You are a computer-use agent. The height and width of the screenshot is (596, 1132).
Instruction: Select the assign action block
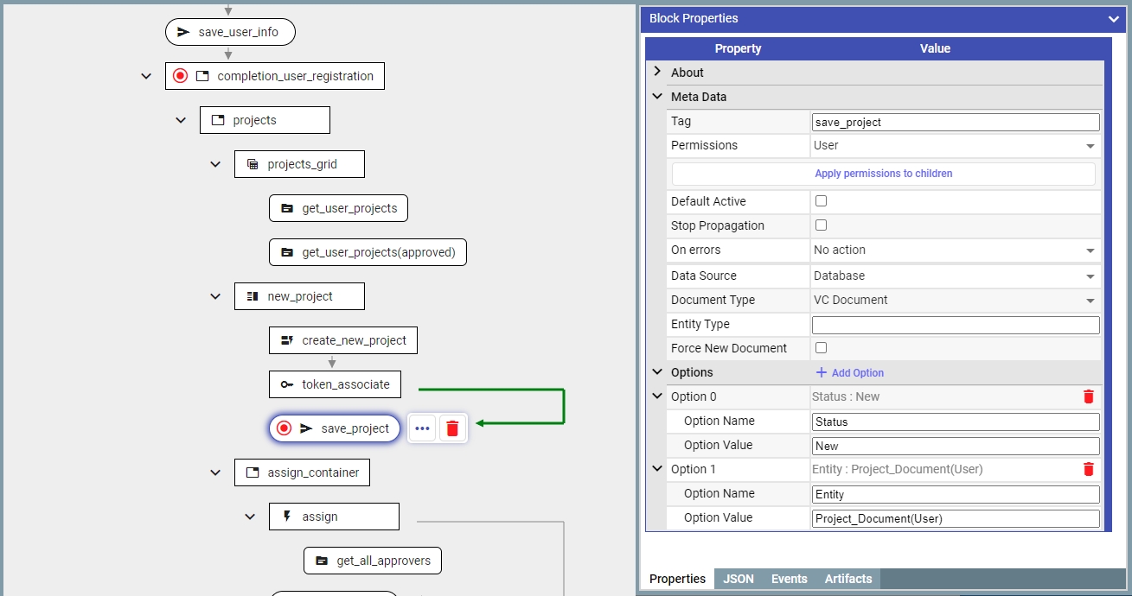coord(334,517)
